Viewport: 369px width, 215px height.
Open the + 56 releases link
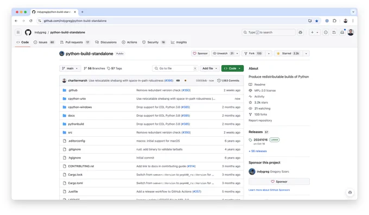point(258,151)
